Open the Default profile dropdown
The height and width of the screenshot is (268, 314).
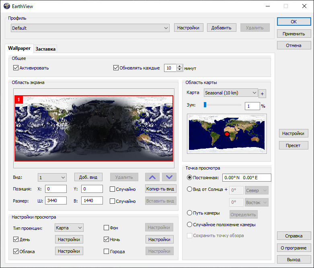click(90, 28)
